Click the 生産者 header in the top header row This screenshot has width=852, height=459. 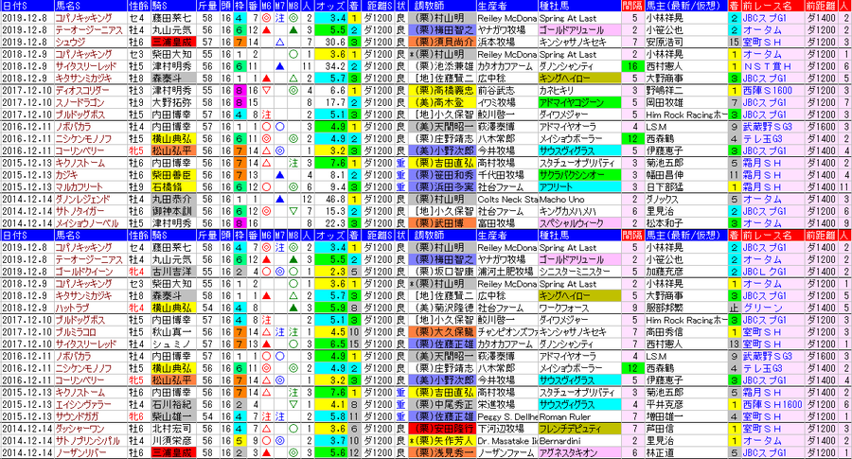tap(492, 6)
